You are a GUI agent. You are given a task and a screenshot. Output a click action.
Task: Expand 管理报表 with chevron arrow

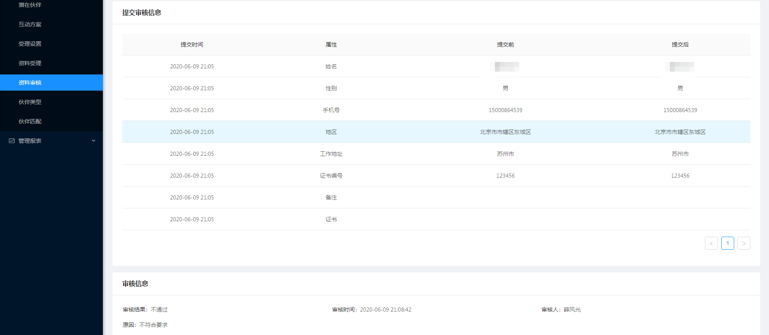coord(94,141)
